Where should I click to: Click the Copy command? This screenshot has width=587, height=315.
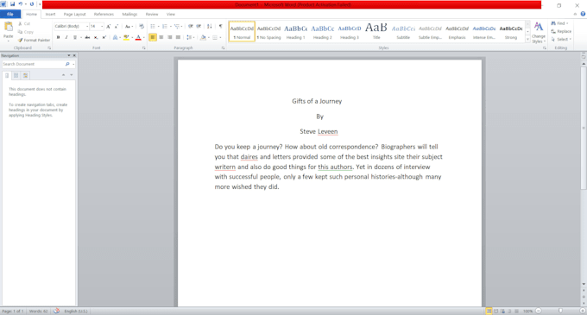[x=26, y=32]
